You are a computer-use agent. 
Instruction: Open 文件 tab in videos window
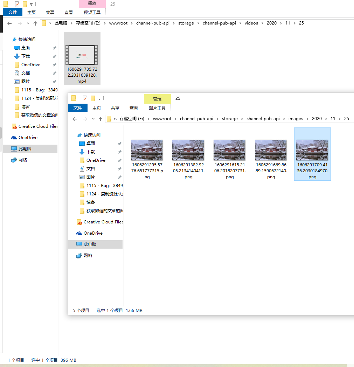click(13, 12)
